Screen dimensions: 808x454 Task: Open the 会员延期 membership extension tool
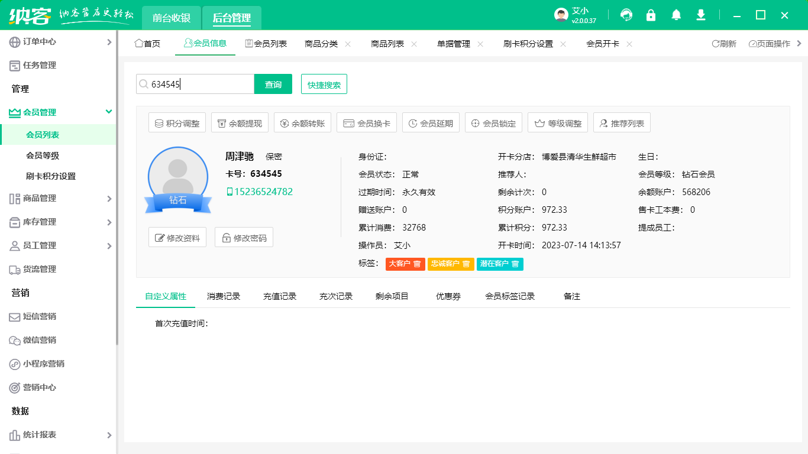coord(431,122)
